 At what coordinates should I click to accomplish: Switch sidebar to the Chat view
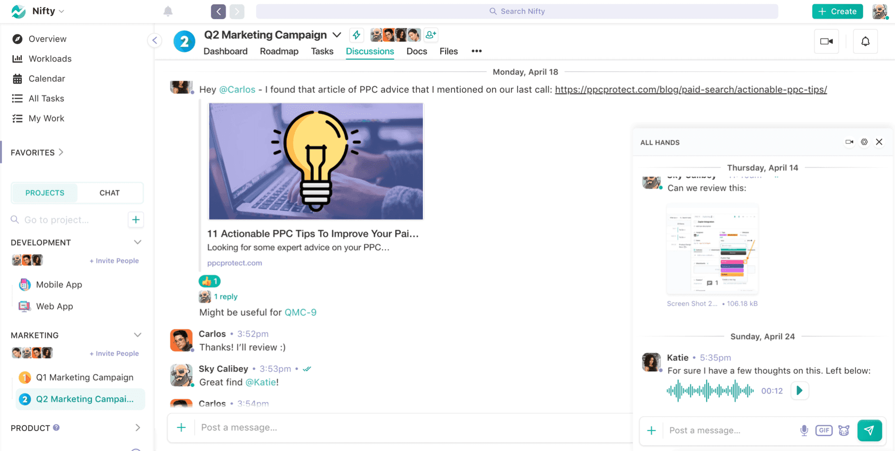tap(110, 193)
